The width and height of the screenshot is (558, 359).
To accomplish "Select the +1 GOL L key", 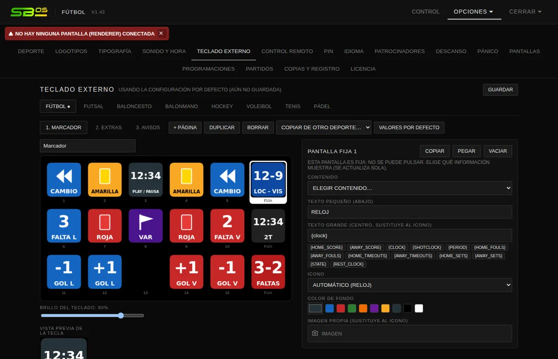I will (105, 272).
